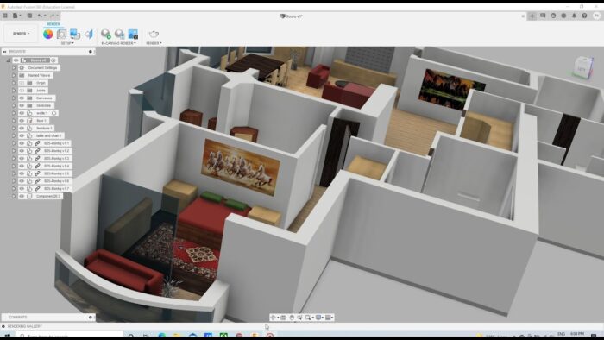The width and height of the screenshot is (604, 340).
Task: Hide the Canvases folder
Action: [x=22, y=98]
